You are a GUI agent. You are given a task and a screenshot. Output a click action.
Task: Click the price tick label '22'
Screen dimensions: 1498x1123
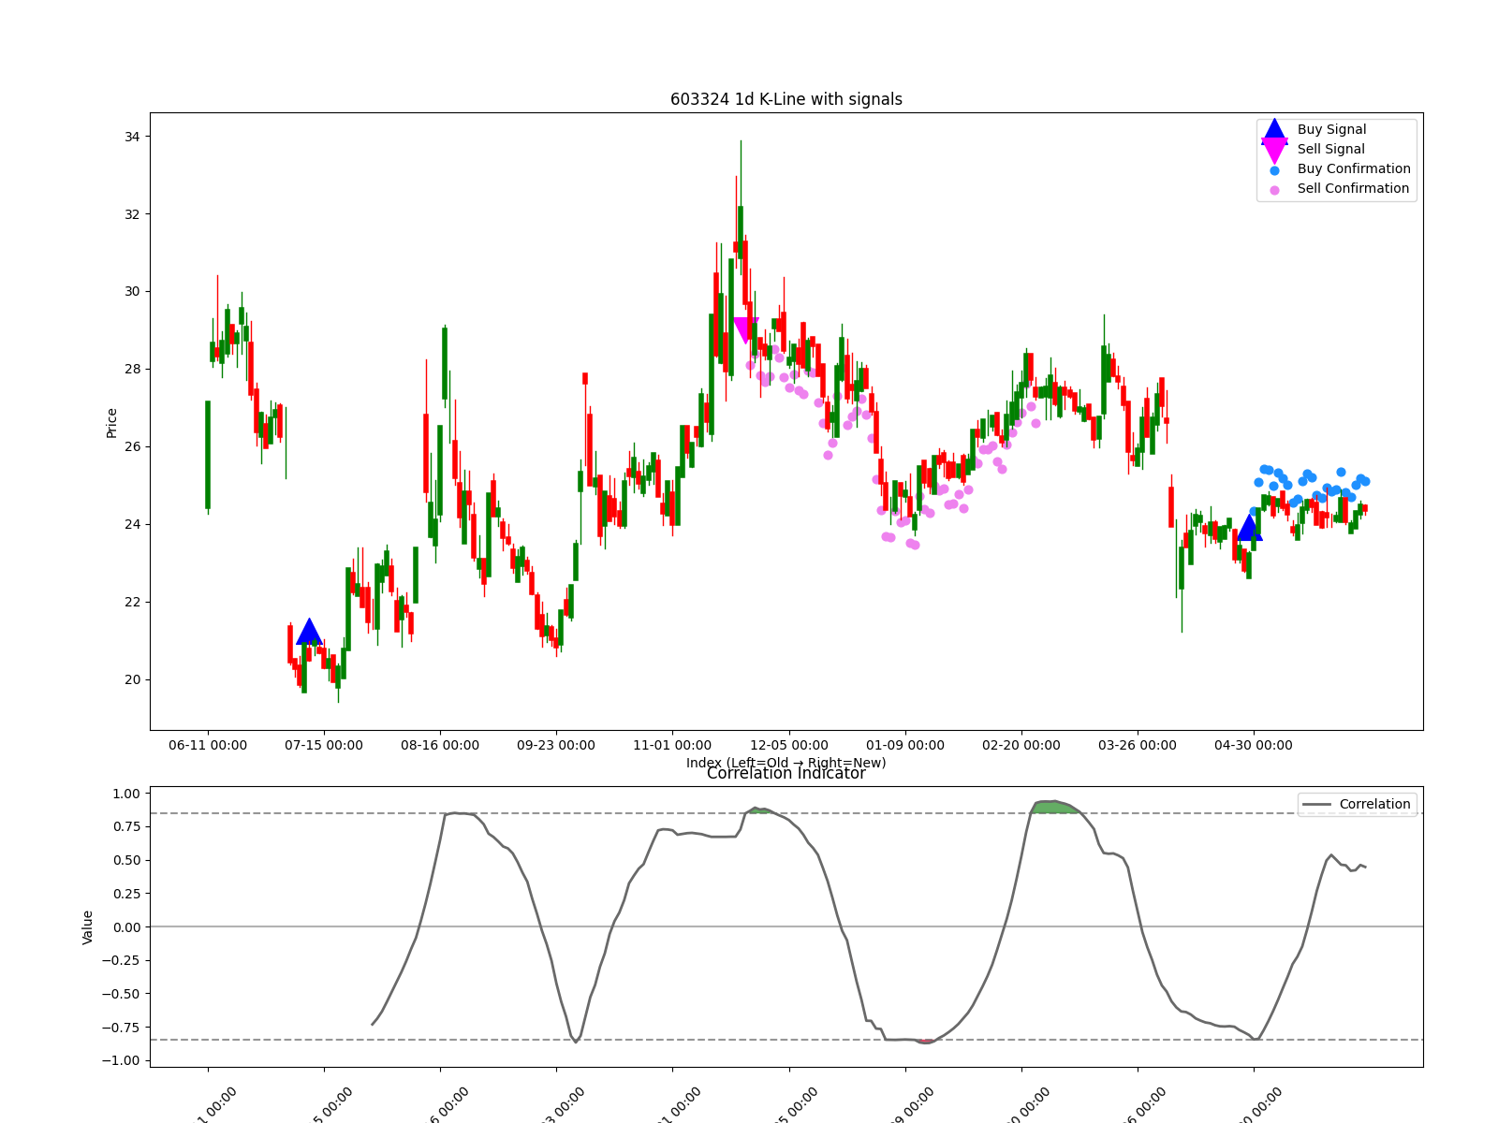click(x=132, y=602)
